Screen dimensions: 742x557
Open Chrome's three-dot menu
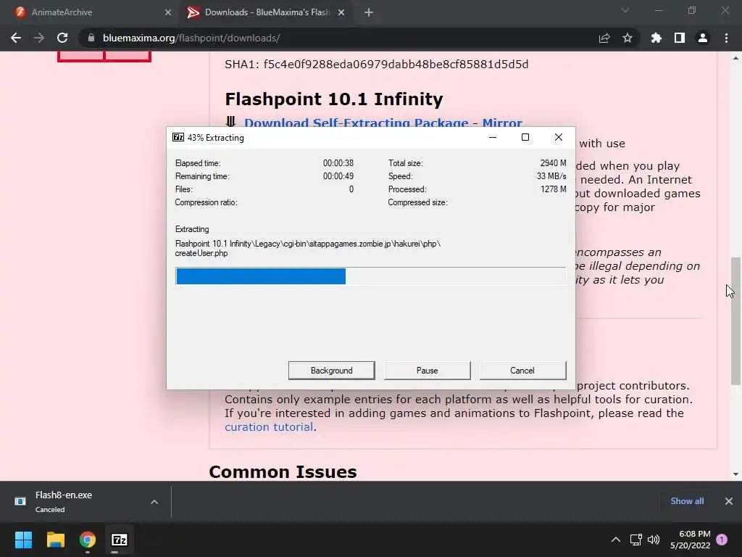pos(726,38)
